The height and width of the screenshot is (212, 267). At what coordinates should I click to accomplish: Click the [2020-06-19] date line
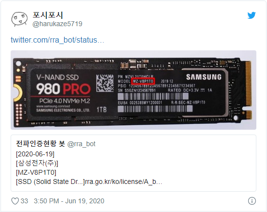tap(35, 154)
